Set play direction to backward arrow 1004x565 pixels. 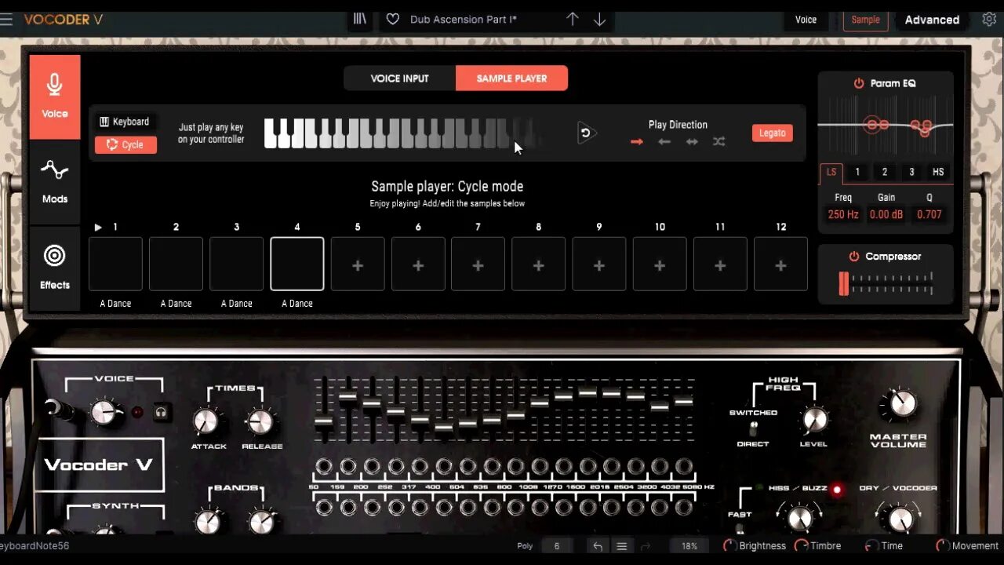coord(664,142)
